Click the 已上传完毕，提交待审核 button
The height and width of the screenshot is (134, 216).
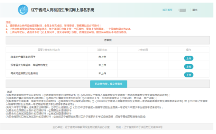pos(109,84)
